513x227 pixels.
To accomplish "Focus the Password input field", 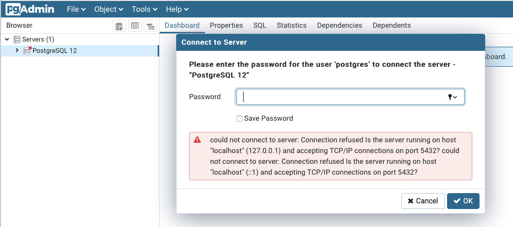I will click(x=340, y=97).
